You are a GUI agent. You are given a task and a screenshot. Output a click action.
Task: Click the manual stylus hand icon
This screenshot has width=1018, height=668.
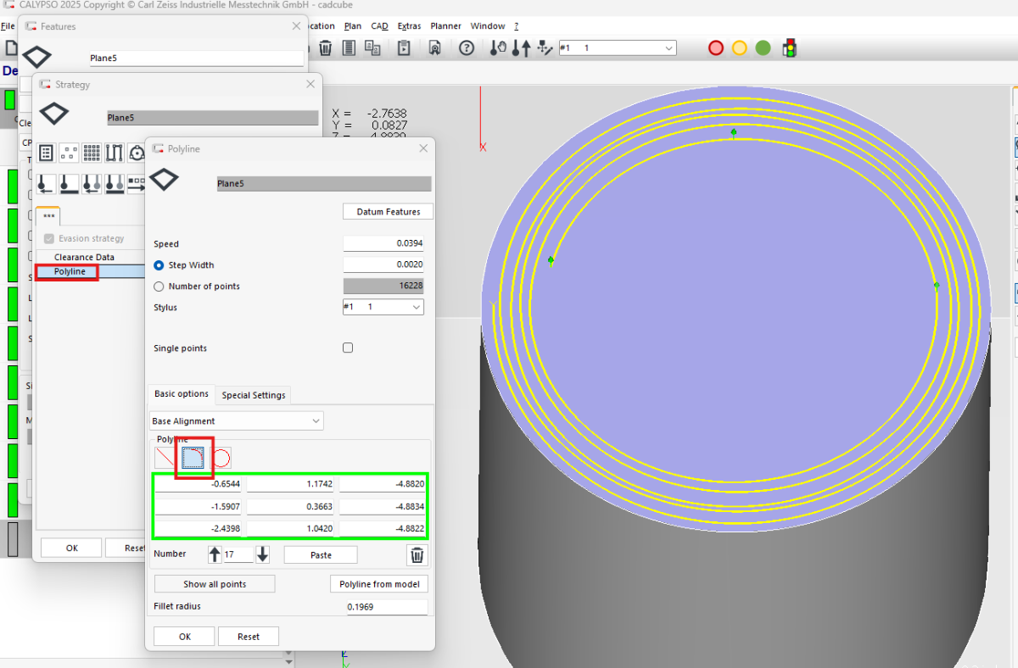tap(500, 48)
